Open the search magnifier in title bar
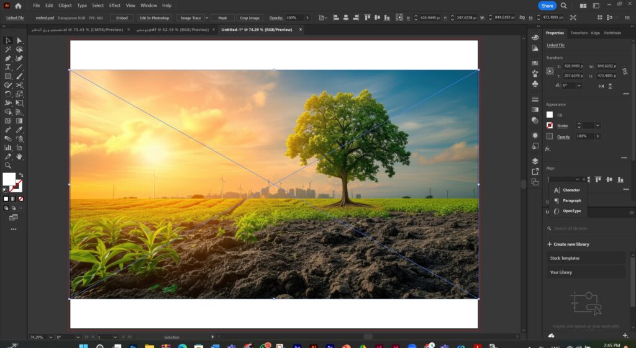This screenshot has width=636, height=348. (564, 6)
